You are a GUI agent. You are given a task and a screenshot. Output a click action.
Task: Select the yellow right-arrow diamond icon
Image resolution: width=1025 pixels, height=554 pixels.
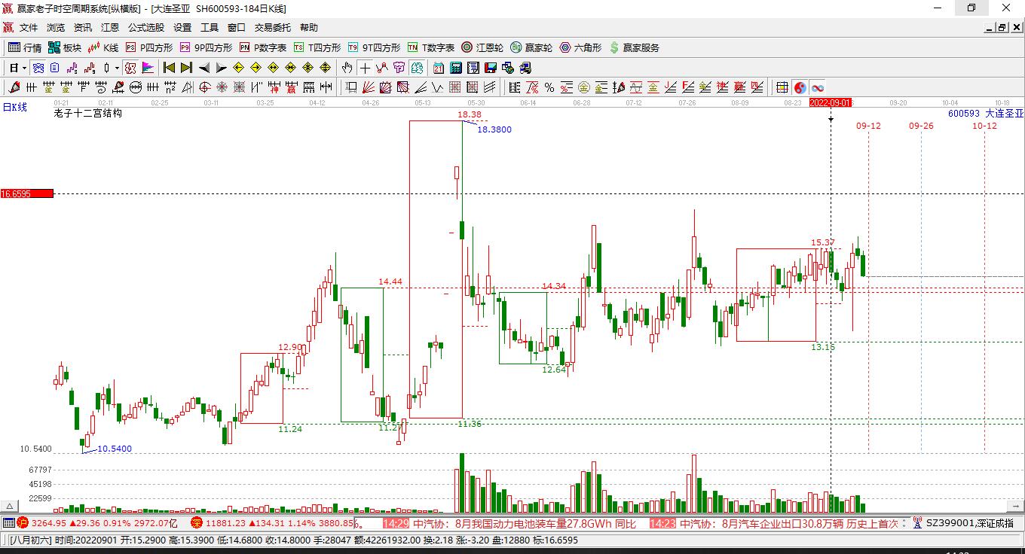[255, 68]
